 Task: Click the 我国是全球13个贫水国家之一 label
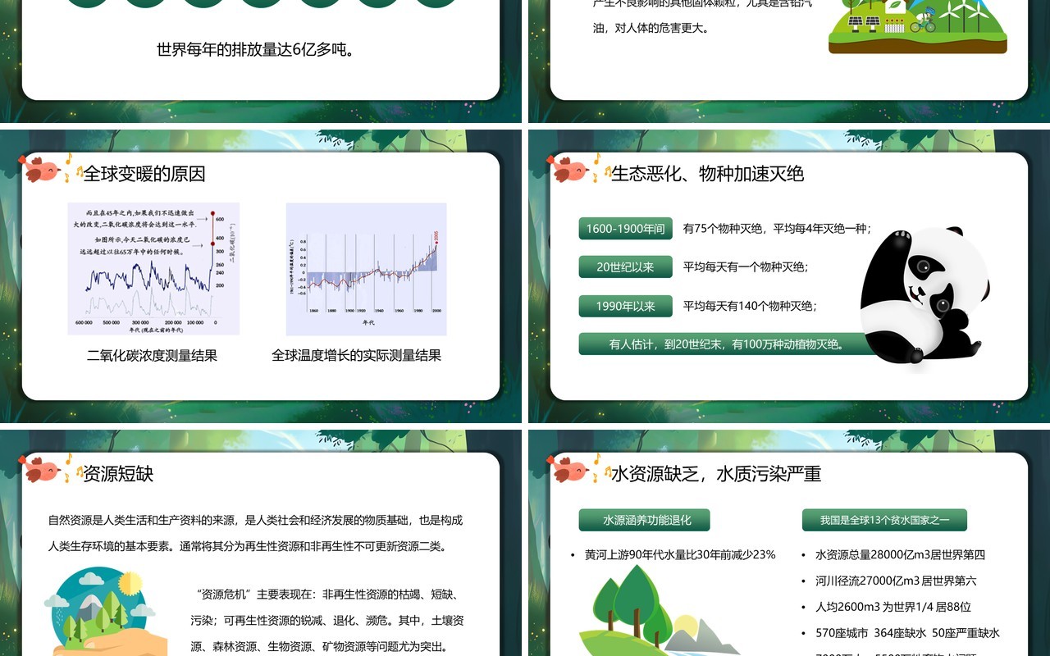tap(884, 520)
